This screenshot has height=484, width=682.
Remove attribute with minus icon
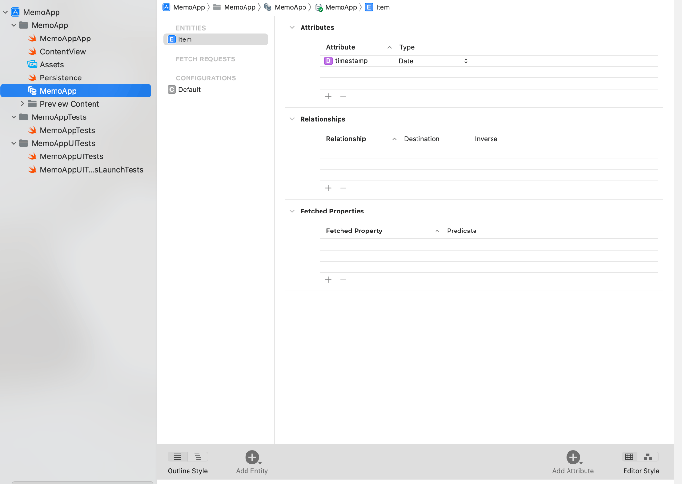[x=343, y=96]
